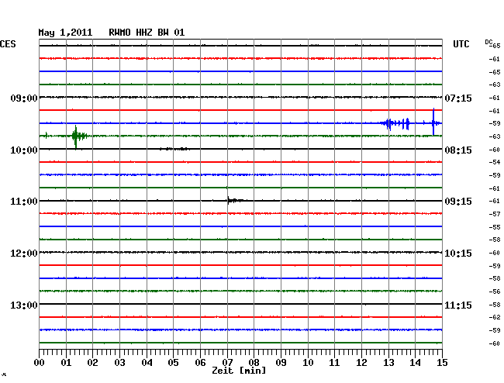Select the '13:00' local time label
504x383 pixels.
pyautogui.click(x=24, y=305)
